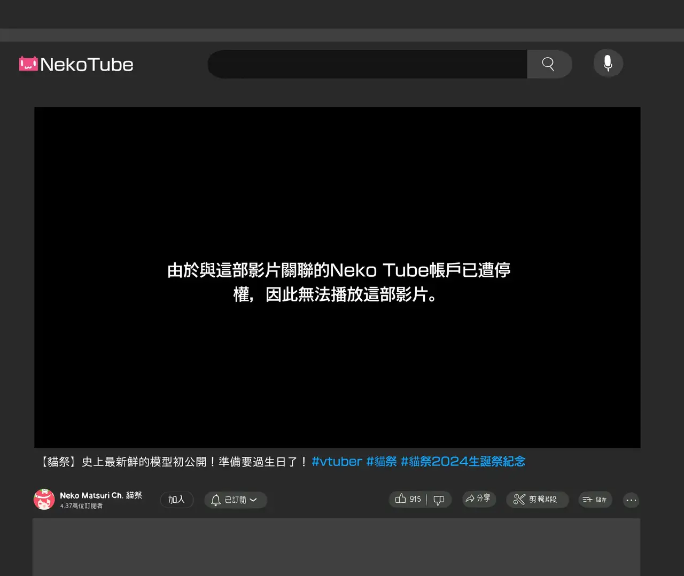Toggle the notification bell on 已訂閱
Image resolution: width=684 pixels, height=576 pixels.
coord(216,500)
